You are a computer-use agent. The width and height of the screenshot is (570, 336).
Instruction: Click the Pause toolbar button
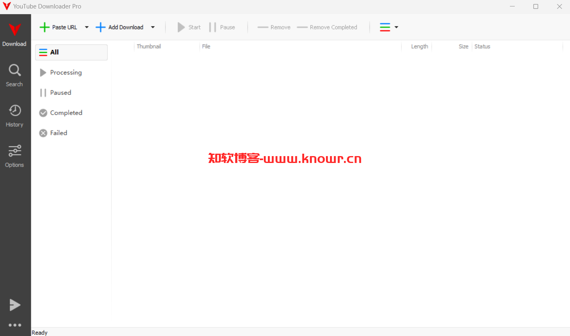(x=222, y=27)
